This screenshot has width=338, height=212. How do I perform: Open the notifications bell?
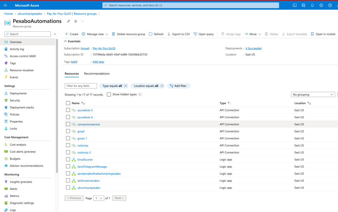[312, 5]
